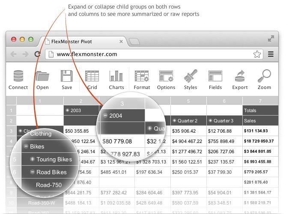Collapse the 2004 column group
The height and width of the screenshot is (214, 286).
tap(105, 116)
